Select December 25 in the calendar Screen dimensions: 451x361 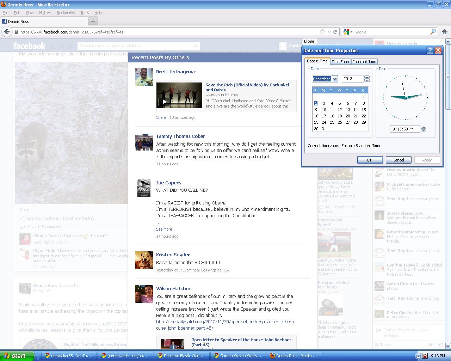tap(332, 122)
